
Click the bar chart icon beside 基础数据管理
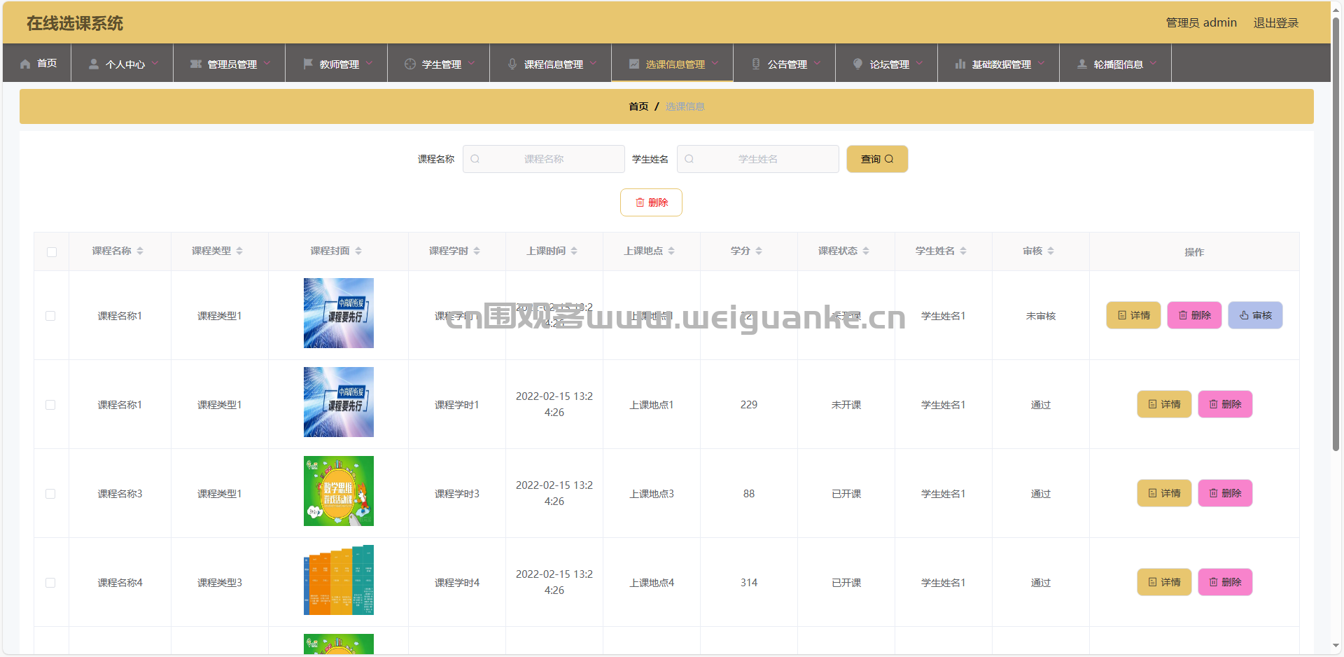(x=960, y=64)
